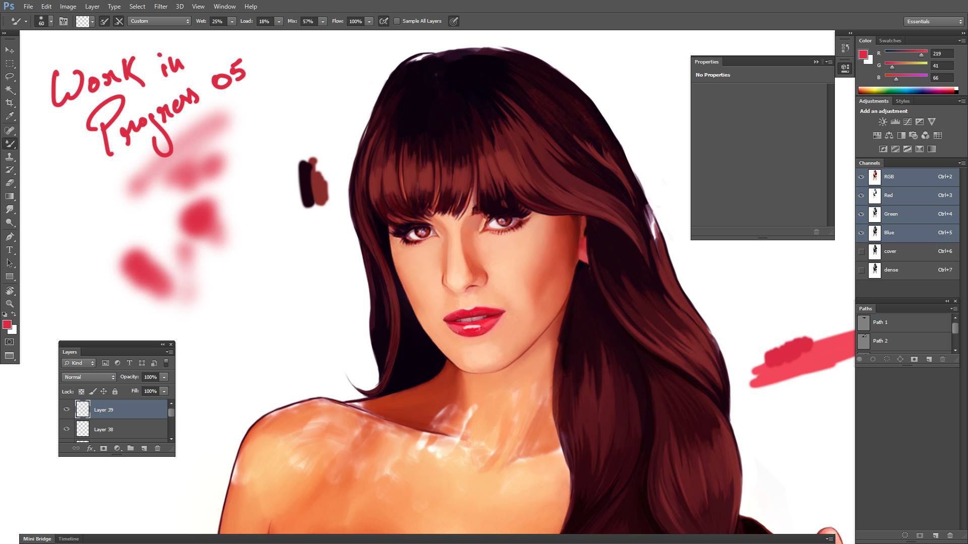Viewport: 968px width, 544px height.
Task: Select the Clone Stamp tool
Action: (10, 157)
